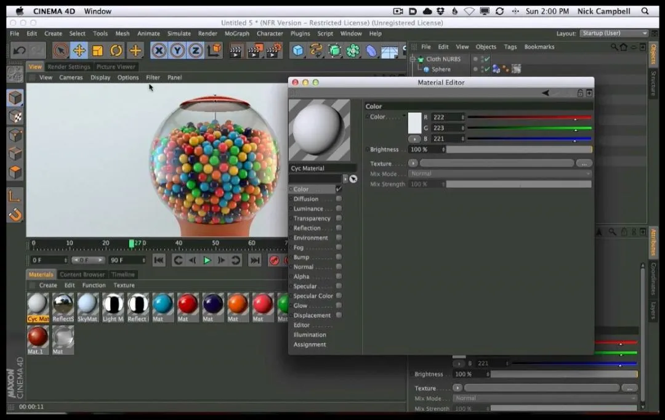Go to end of timeline

pos(255,260)
